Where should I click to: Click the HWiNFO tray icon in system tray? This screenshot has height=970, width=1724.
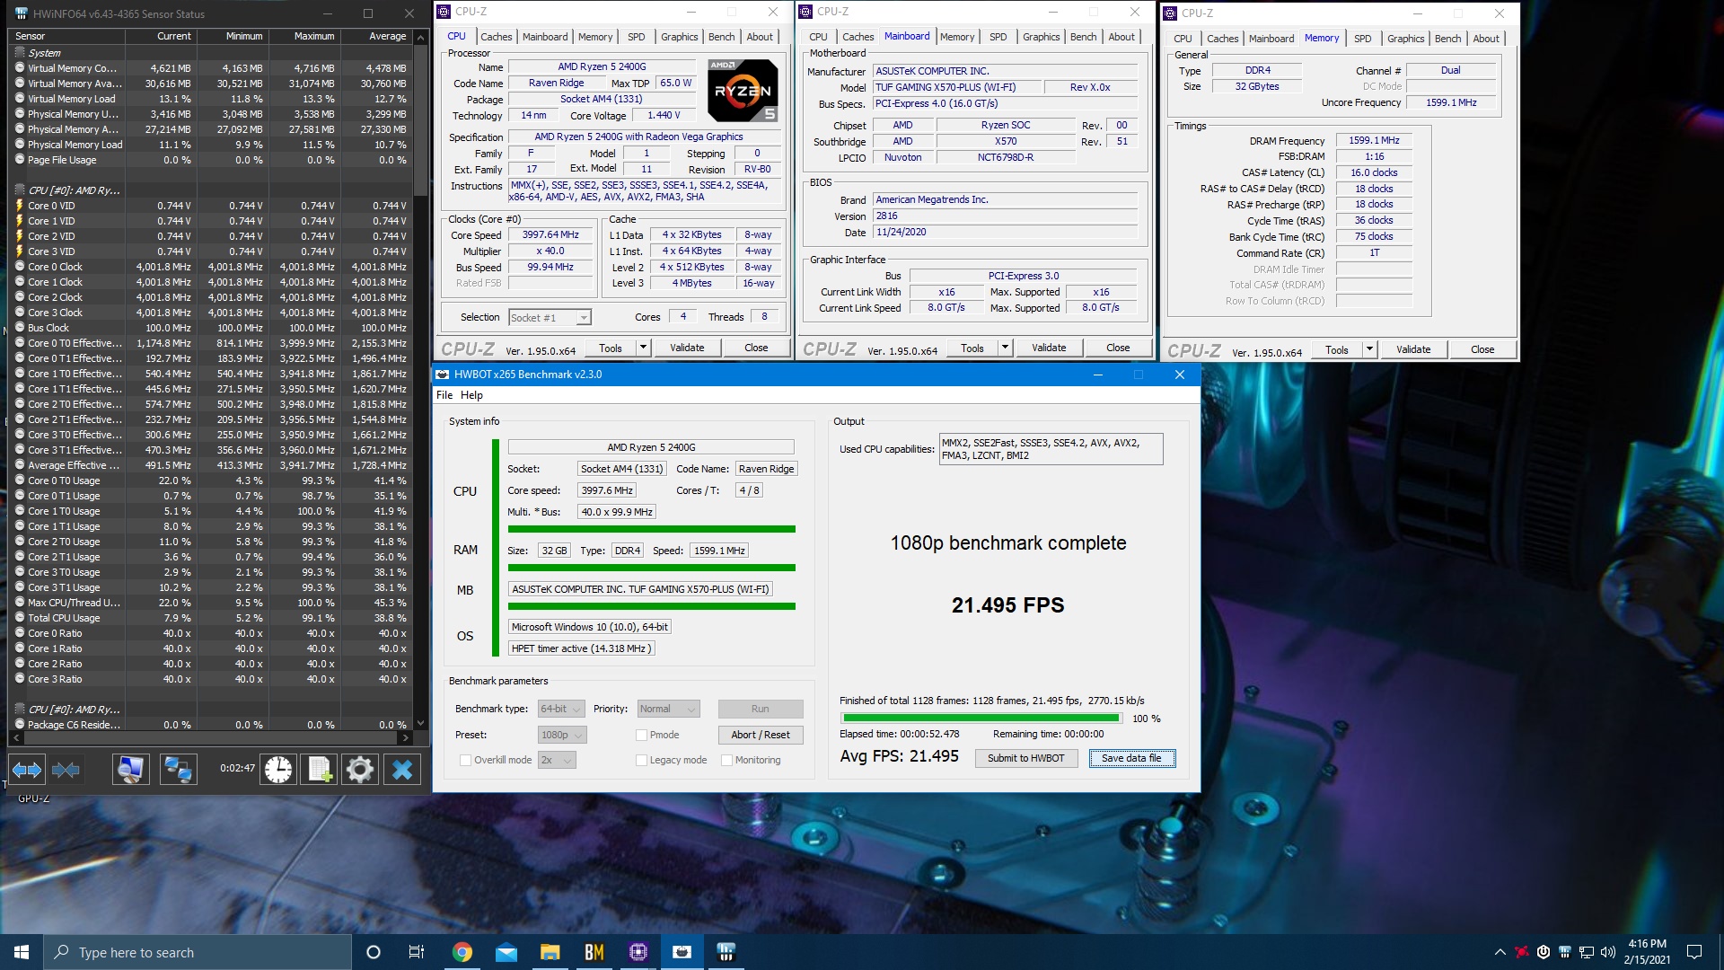coord(1565,952)
